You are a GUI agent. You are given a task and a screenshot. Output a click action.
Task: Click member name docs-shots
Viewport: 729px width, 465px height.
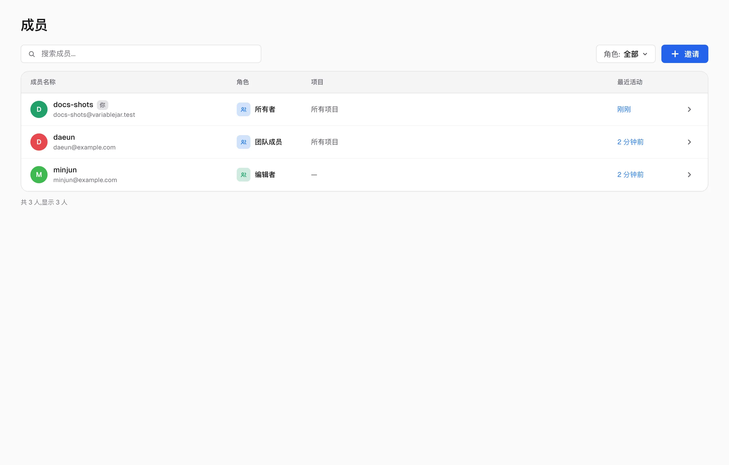(73, 105)
